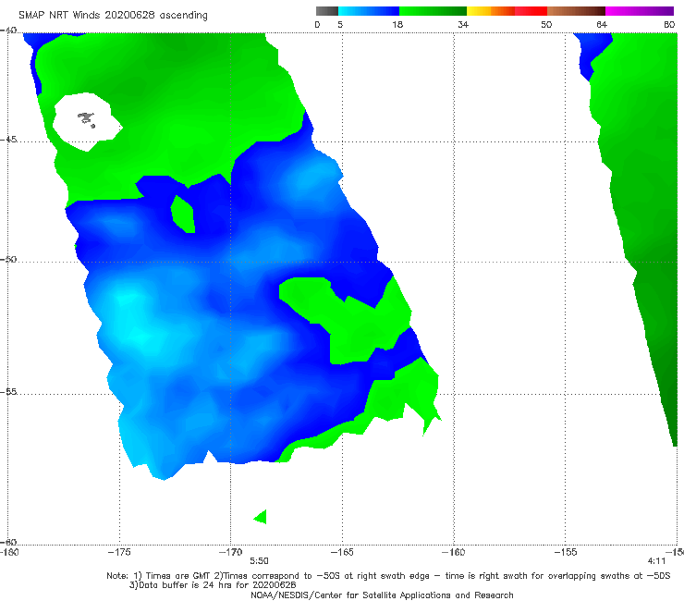The image size is (684, 601).
Task: Click the longitude label '-165'
Action: pos(342,552)
